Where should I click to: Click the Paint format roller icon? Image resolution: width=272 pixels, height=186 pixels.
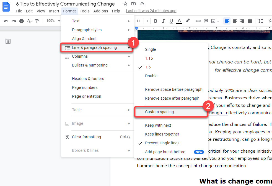37,21
